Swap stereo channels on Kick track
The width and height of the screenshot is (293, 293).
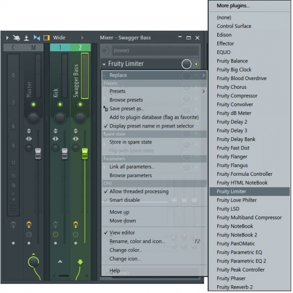click(x=56, y=139)
